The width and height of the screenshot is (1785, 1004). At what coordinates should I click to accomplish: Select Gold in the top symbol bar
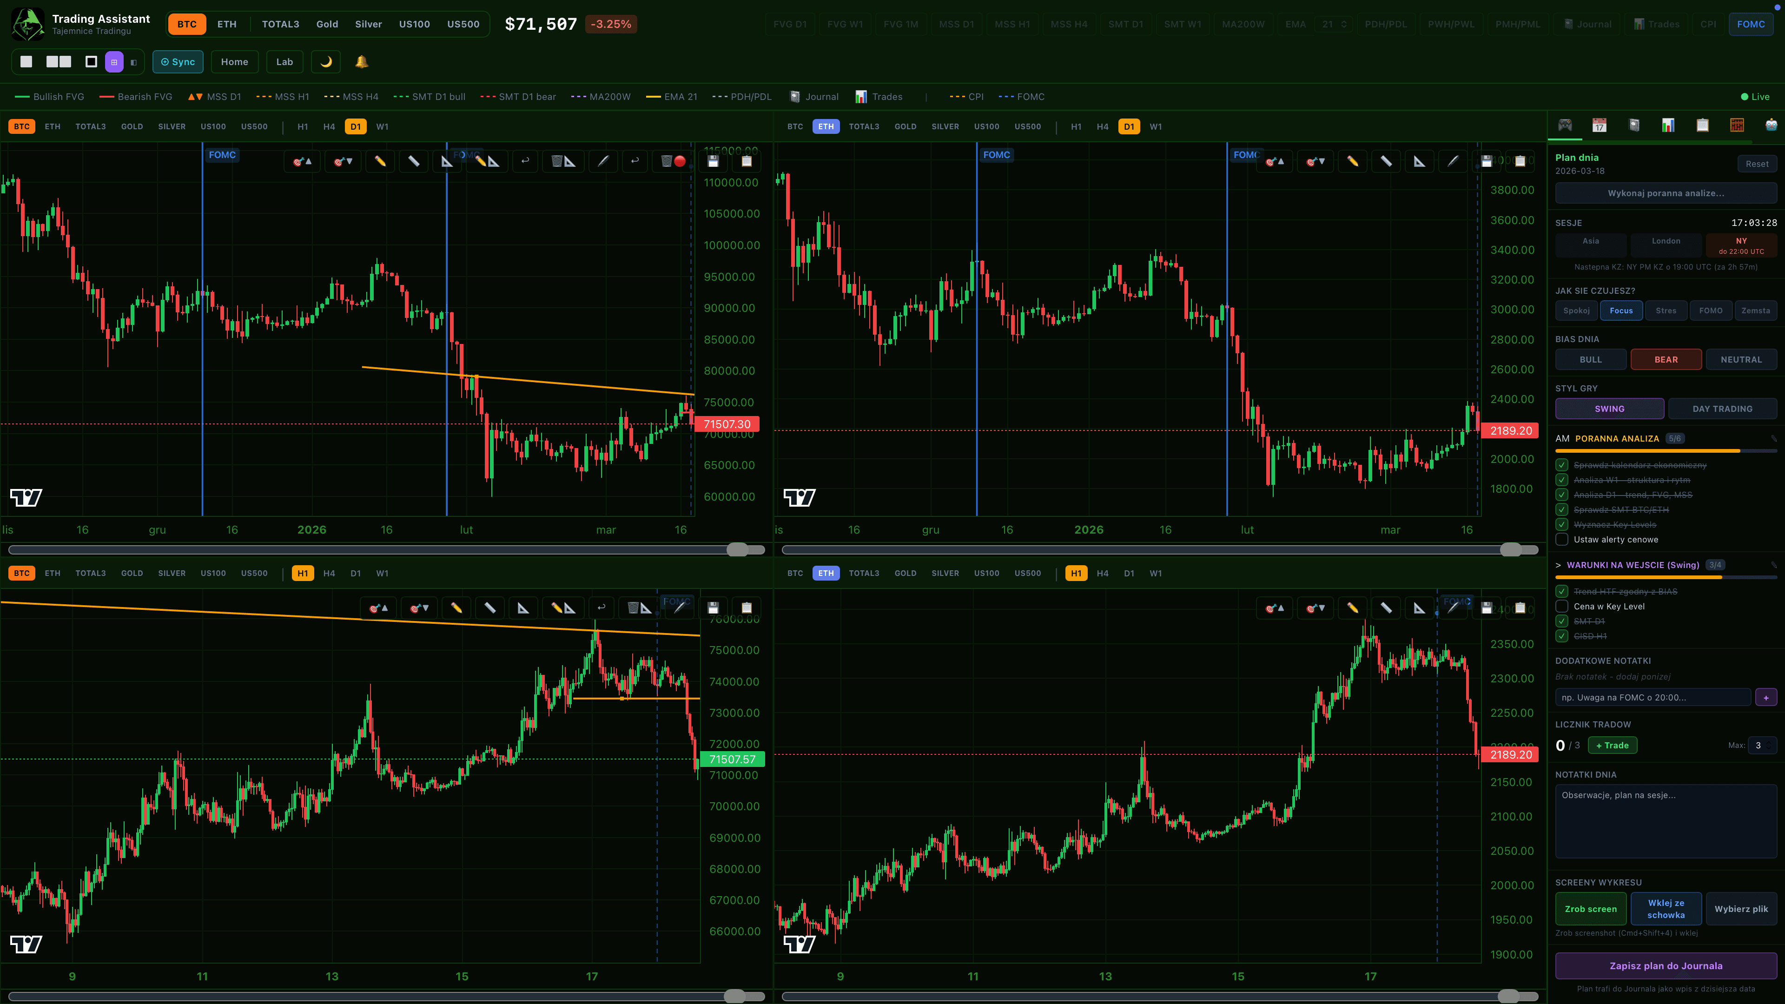click(327, 24)
